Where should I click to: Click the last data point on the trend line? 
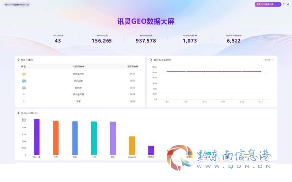click(261, 72)
